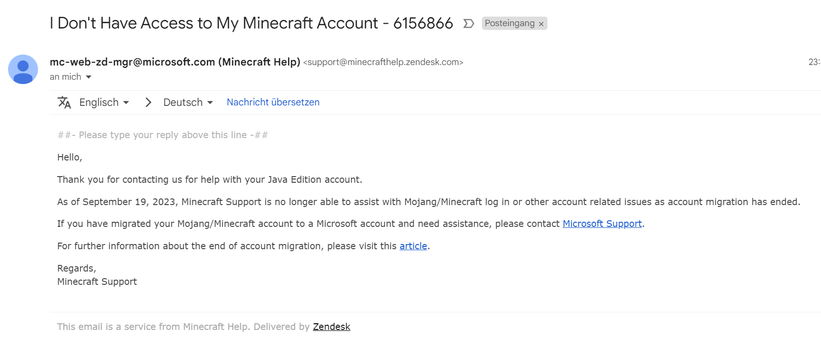Open the account migration article link
The height and width of the screenshot is (357, 821).
coord(413,246)
